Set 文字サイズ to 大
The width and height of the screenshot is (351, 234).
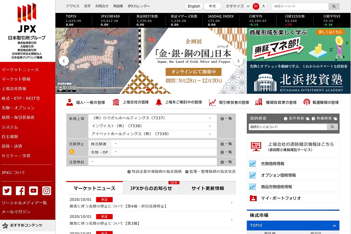point(263,6)
